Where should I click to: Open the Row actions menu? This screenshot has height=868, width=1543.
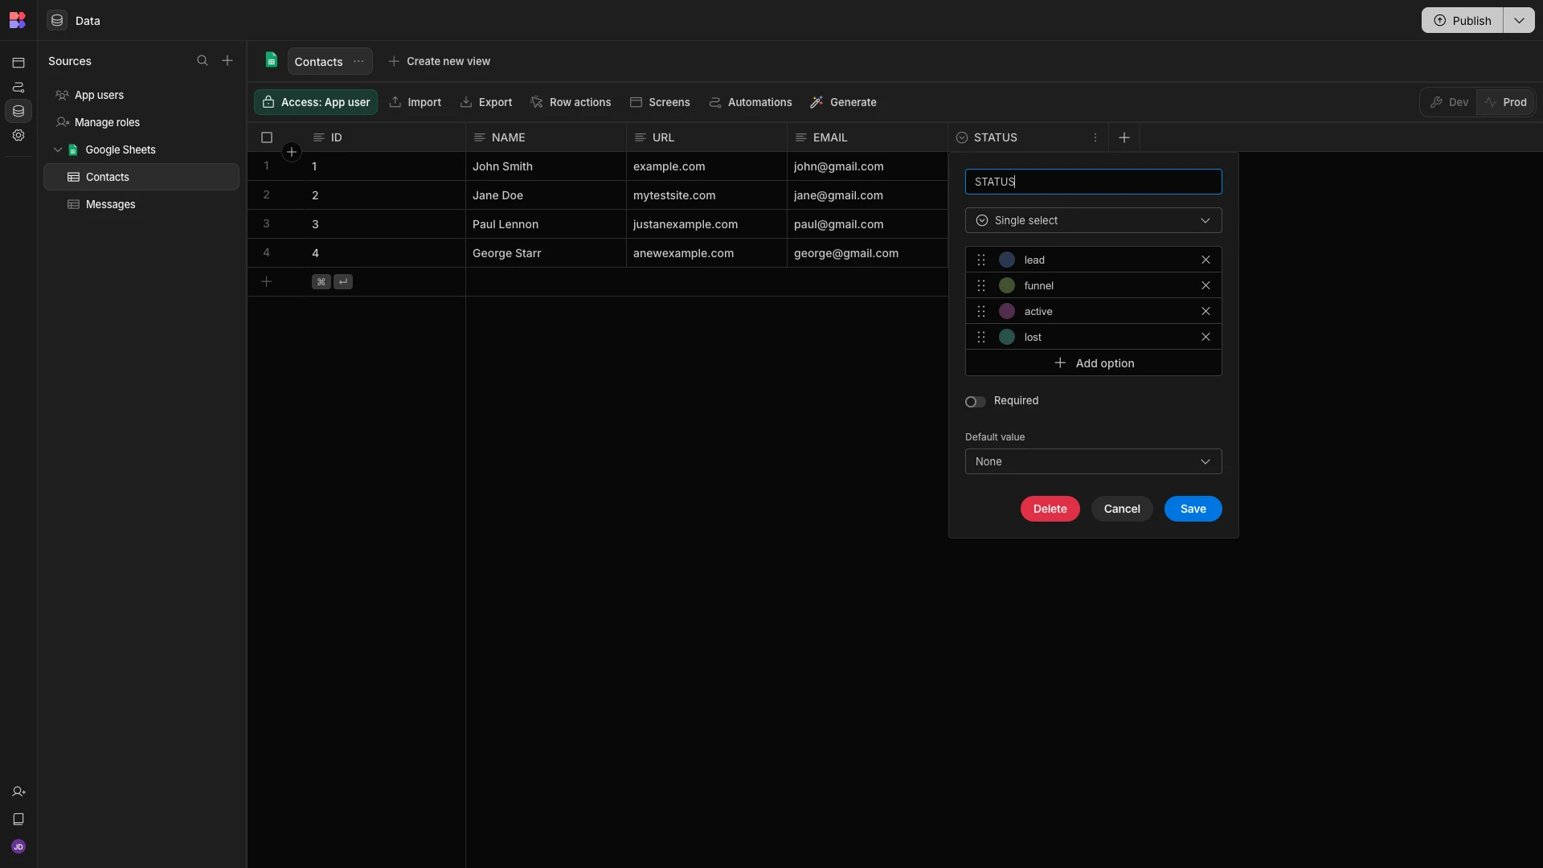(571, 102)
